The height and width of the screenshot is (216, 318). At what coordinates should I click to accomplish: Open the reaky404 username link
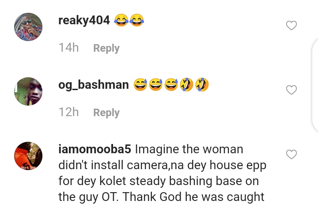tap(84, 20)
